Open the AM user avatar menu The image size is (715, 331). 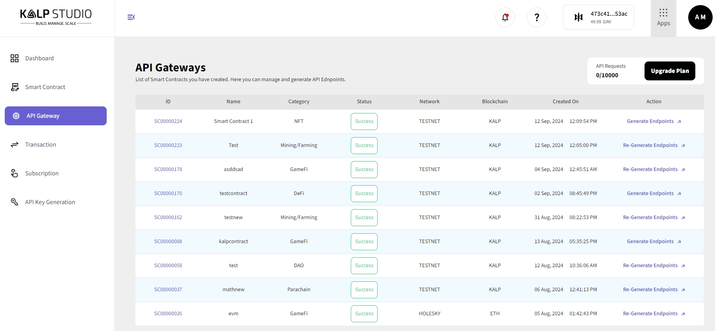pyautogui.click(x=700, y=17)
